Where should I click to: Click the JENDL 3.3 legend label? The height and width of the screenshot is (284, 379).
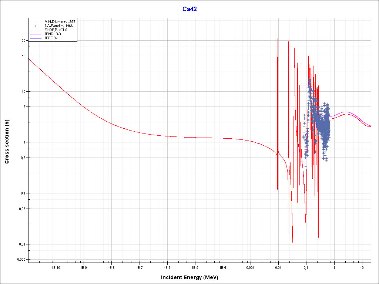tap(53, 34)
